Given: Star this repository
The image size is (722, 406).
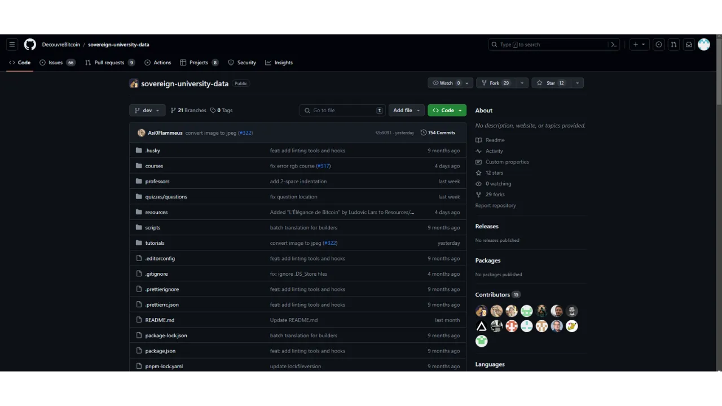Looking at the screenshot, I should tap(551, 83).
